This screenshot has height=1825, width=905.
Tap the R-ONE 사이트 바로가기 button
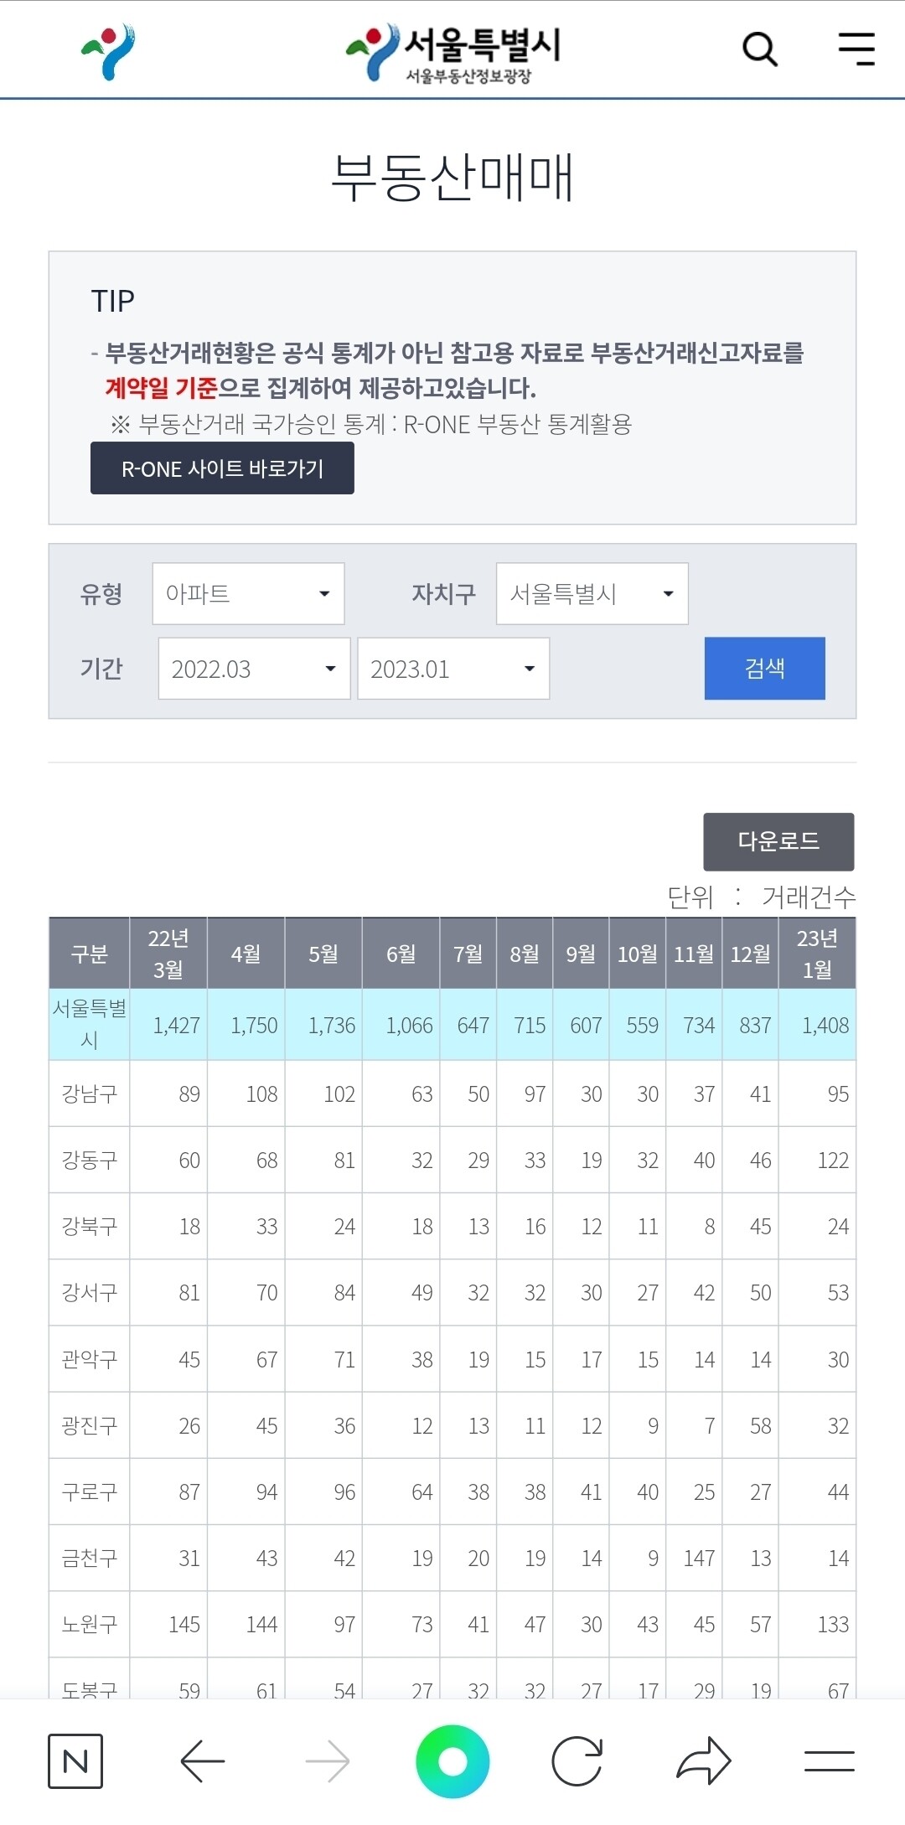click(221, 468)
